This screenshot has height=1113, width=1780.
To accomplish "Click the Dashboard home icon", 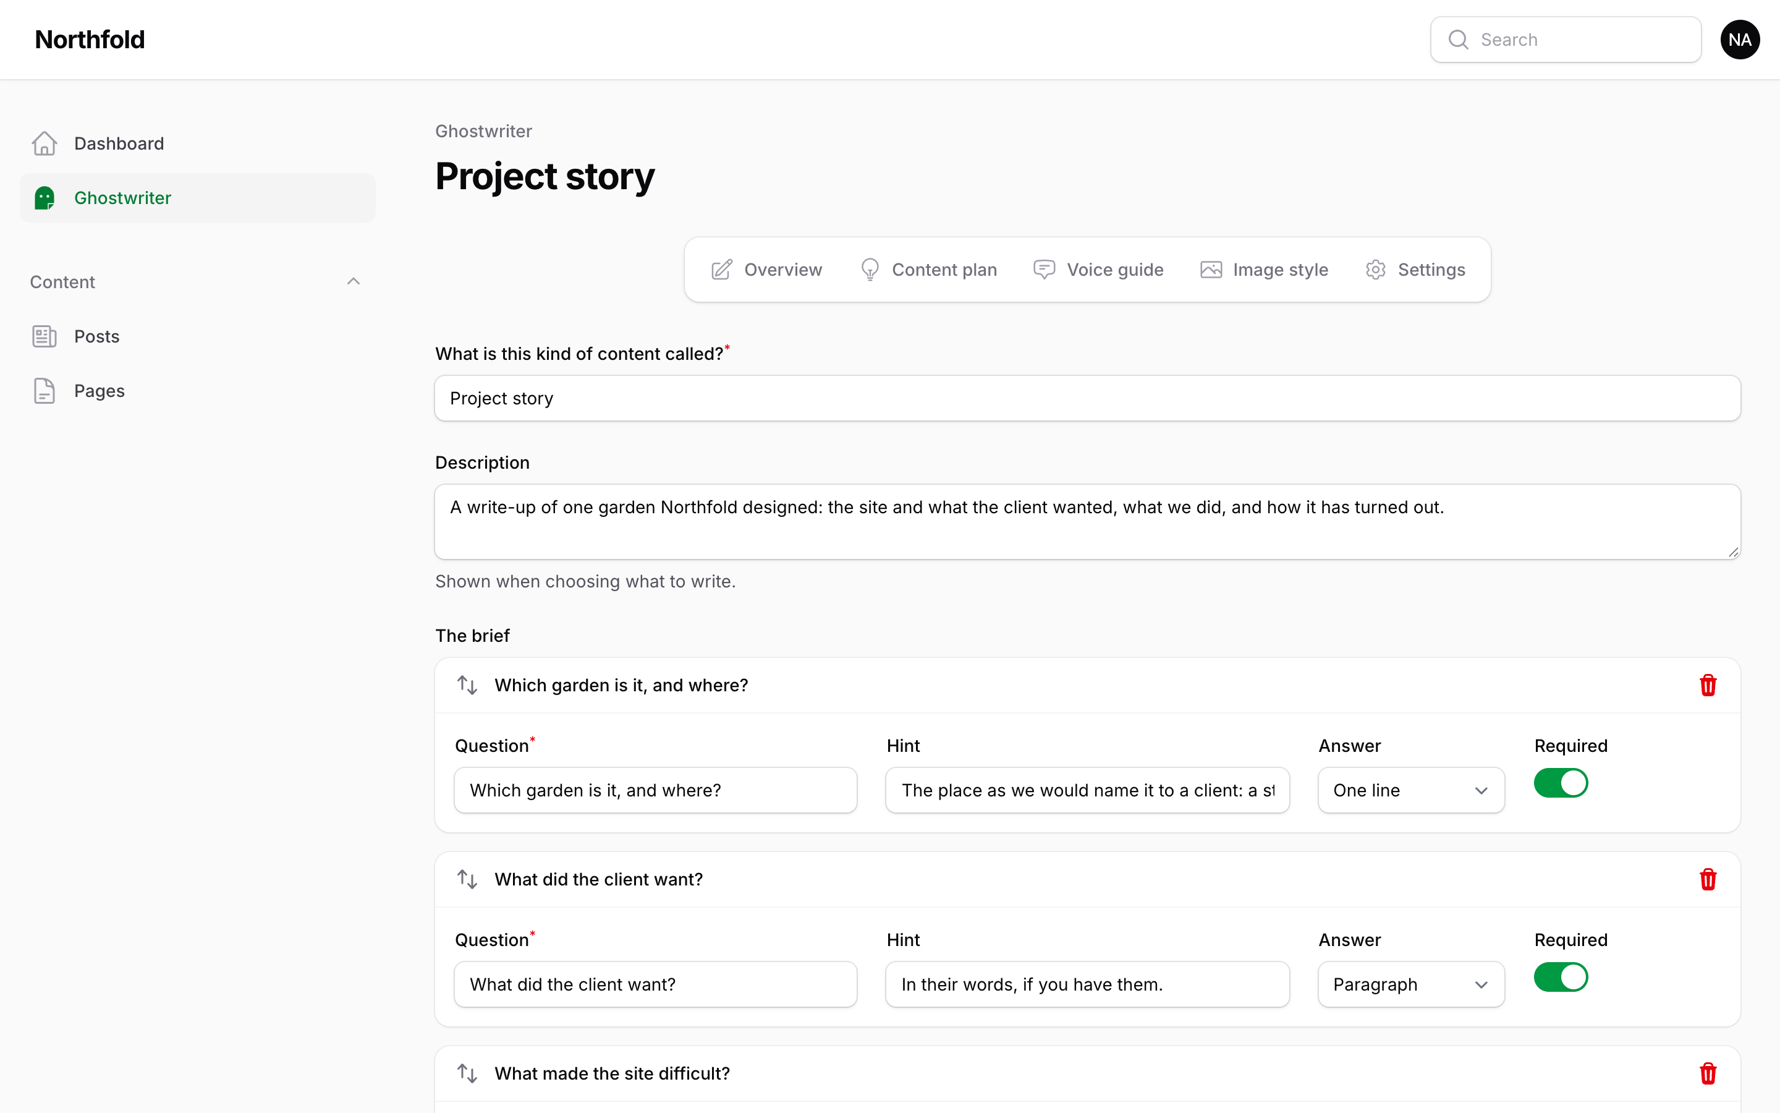I will click(44, 143).
